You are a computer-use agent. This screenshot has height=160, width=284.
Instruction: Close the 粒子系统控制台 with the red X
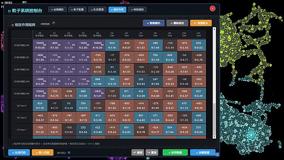212,9
